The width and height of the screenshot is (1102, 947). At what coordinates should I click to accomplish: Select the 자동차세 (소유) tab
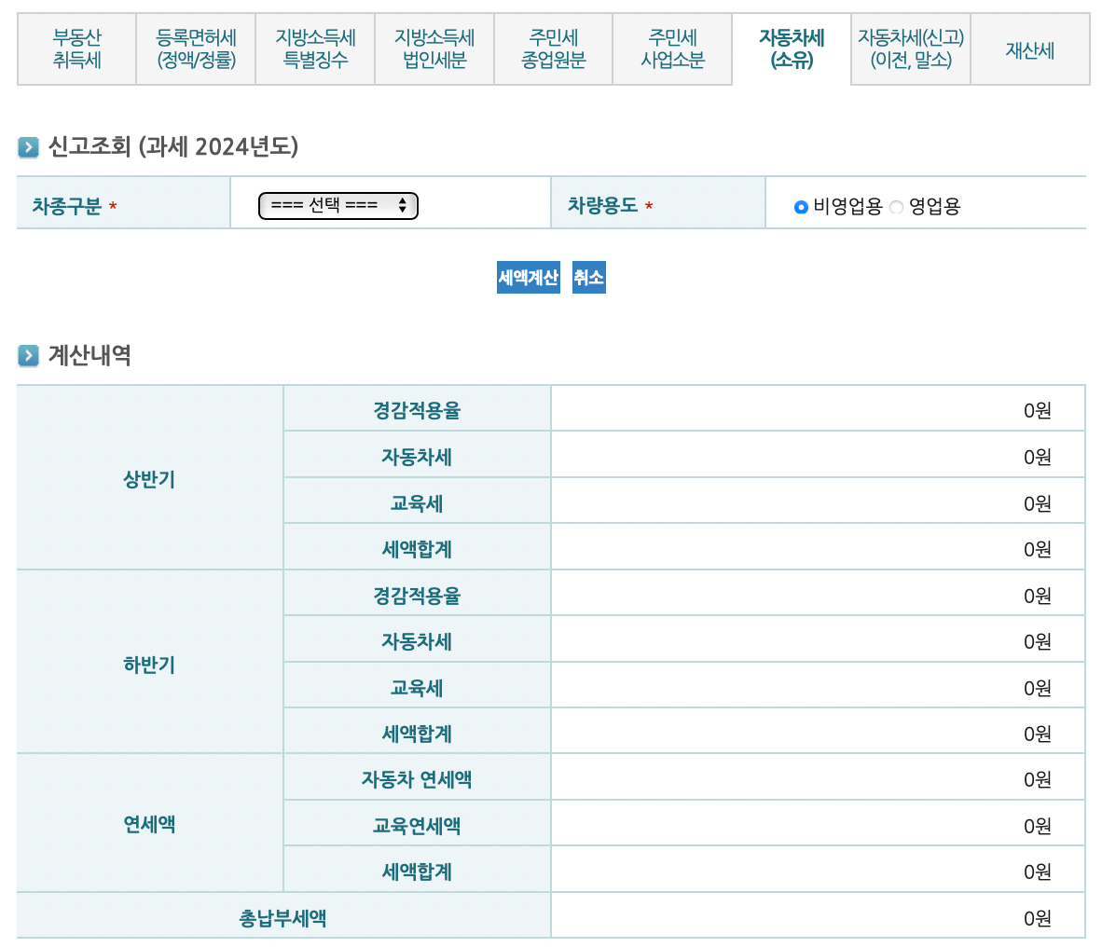point(792,49)
